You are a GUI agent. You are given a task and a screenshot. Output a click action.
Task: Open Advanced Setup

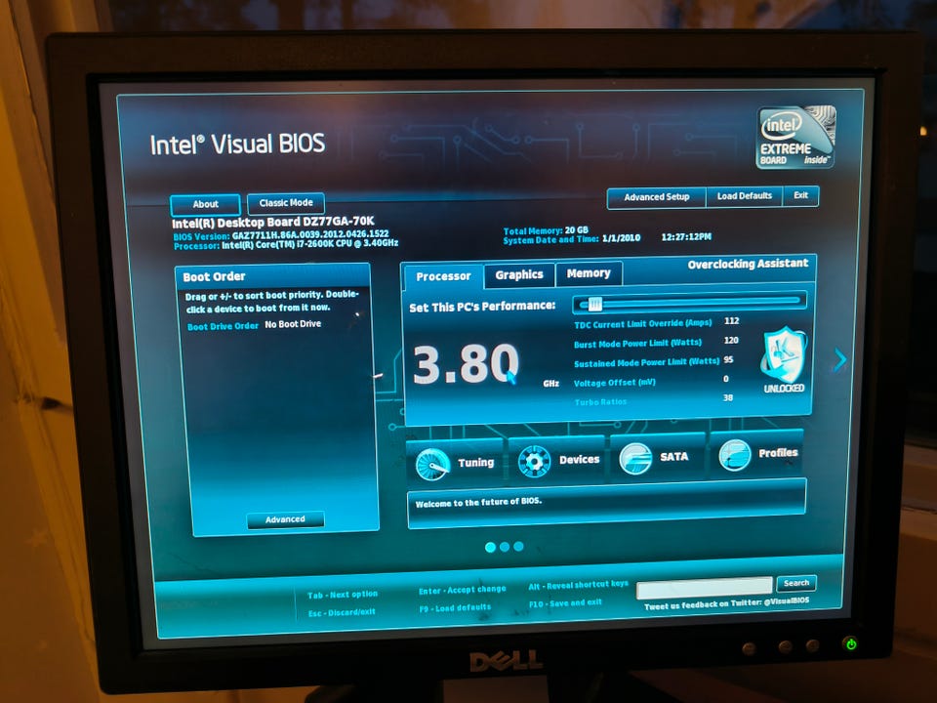656,196
